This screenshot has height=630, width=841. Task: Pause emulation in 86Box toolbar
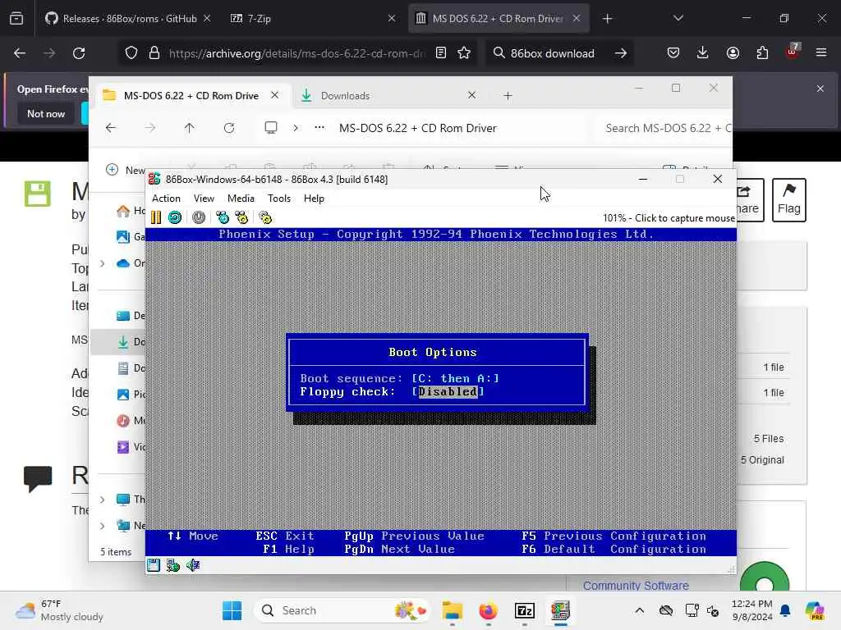[155, 217]
